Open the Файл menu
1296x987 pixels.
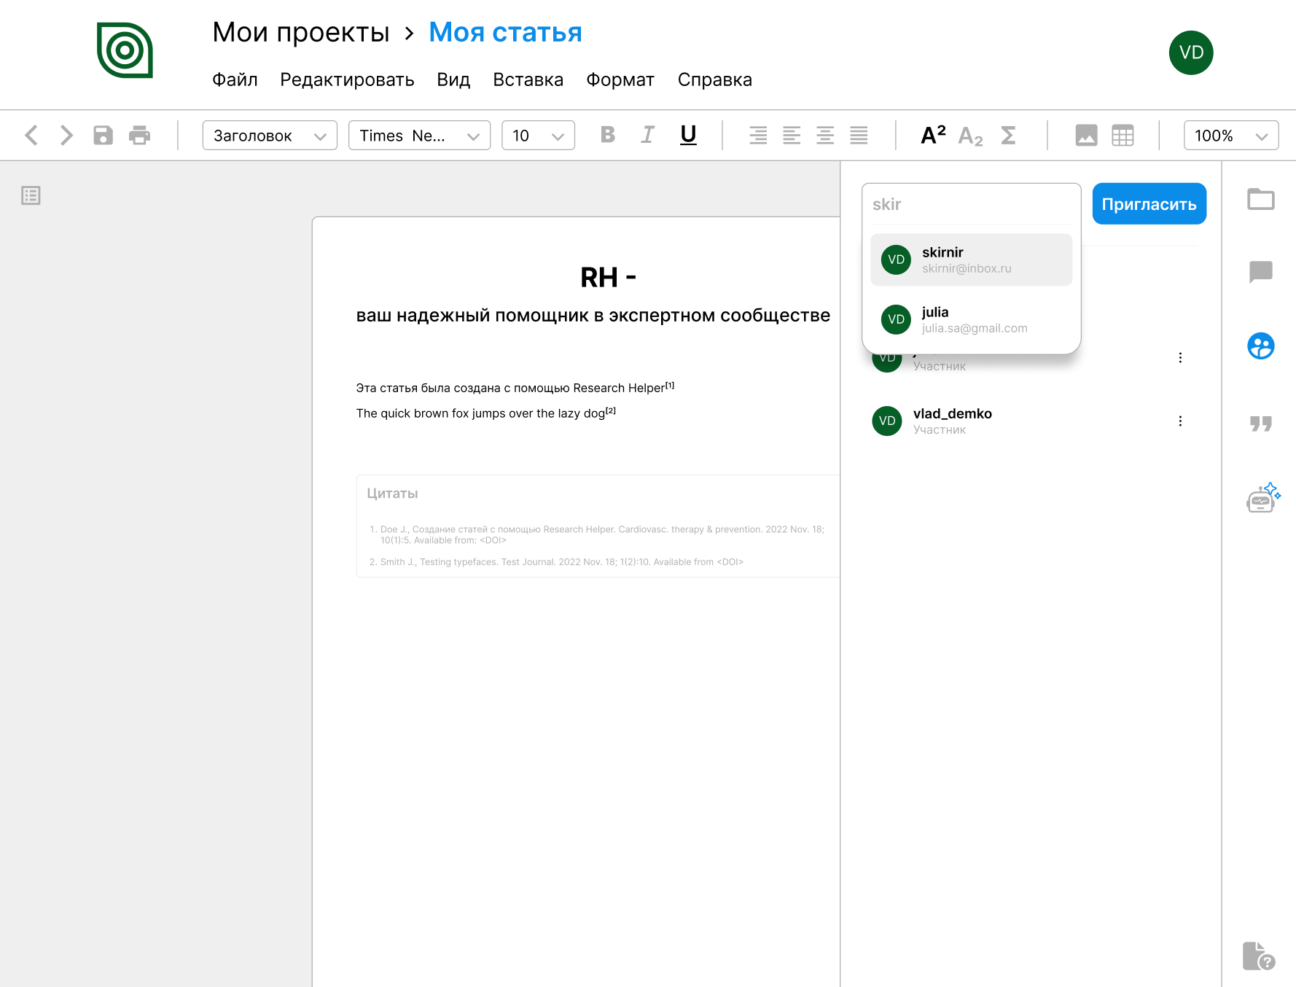[x=235, y=79]
